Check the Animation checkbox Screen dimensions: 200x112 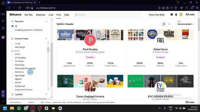pyautogui.click(x=12, y=72)
